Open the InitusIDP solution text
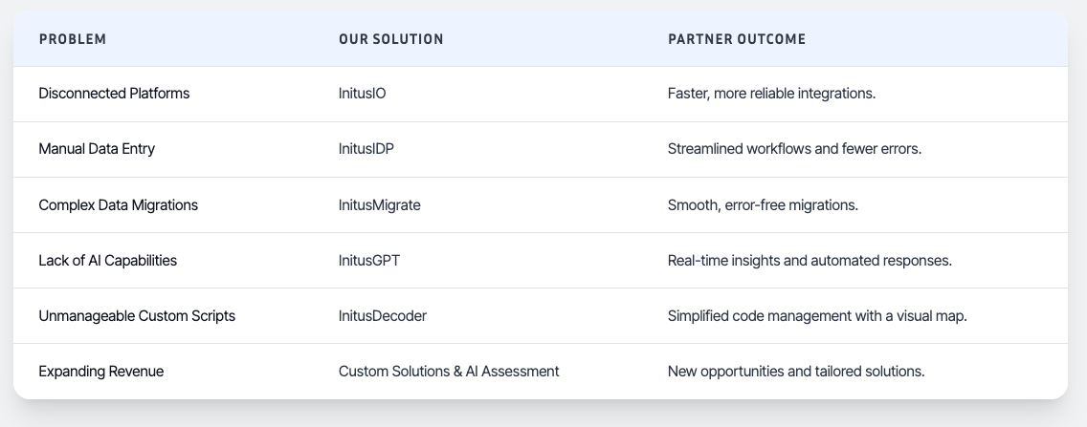The width and height of the screenshot is (1087, 427). click(x=366, y=149)
